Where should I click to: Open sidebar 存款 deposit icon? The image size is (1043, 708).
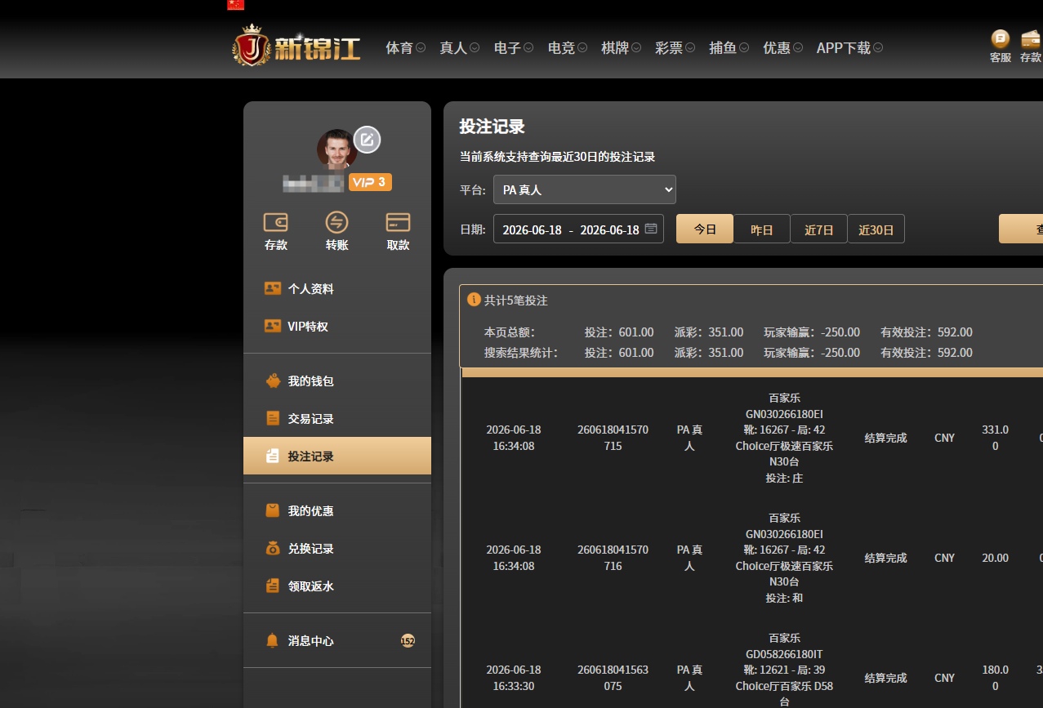point(275,231)
